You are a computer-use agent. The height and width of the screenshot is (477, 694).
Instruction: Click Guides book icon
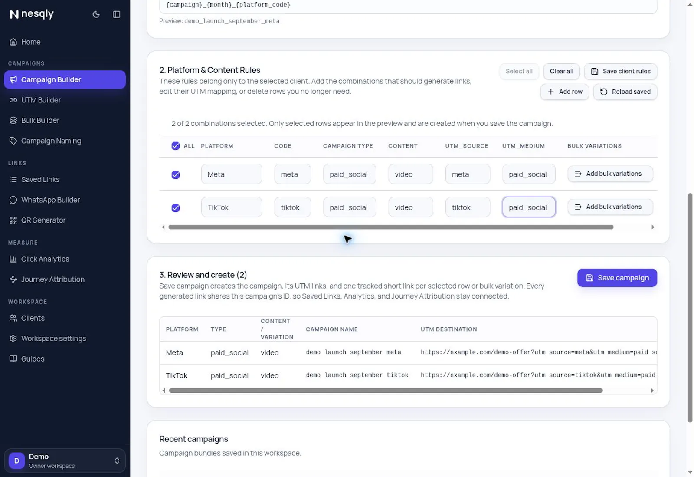coord(13,359)
